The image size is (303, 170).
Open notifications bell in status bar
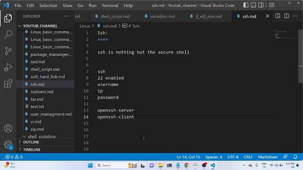click(x=295, y=157)
